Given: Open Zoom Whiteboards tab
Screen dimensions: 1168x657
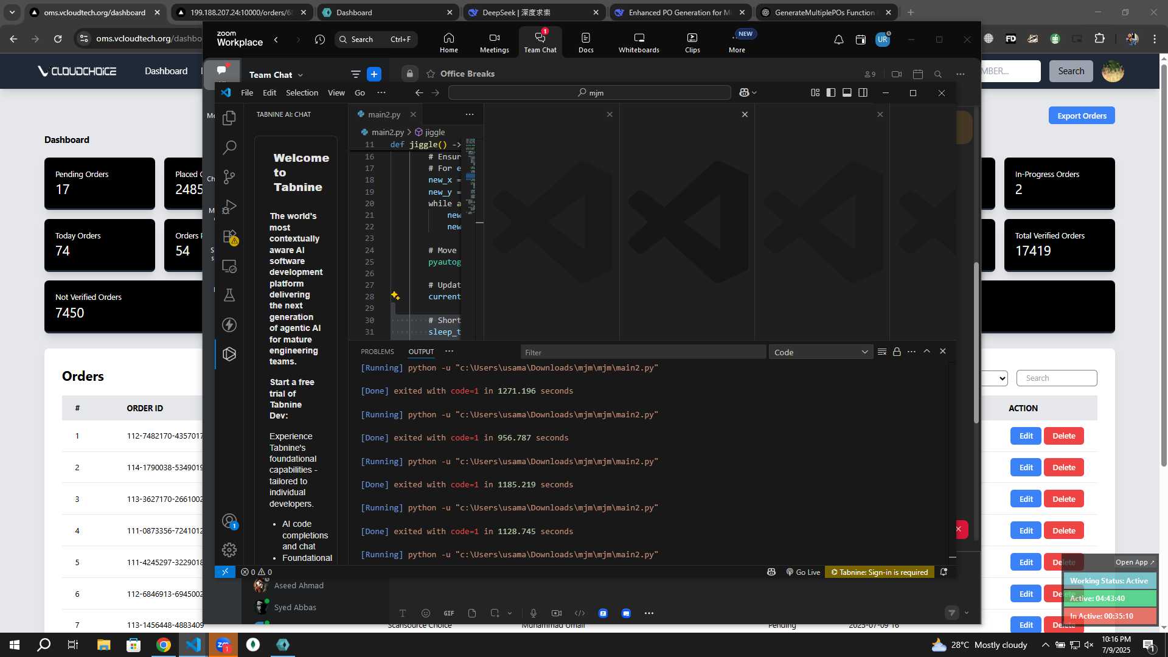Looking at the screenshot, I should (639, 42).
